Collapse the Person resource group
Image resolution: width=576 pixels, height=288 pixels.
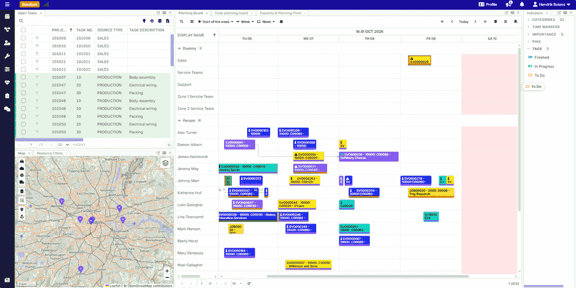[x=179, y=121]
